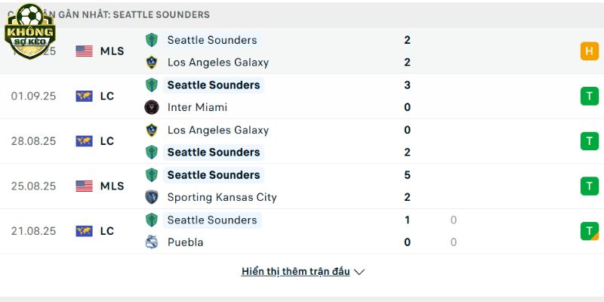The width and height of the screenshot is (604, 302).
Task: Click the orange H draw result badge
Action: point(590,51)
